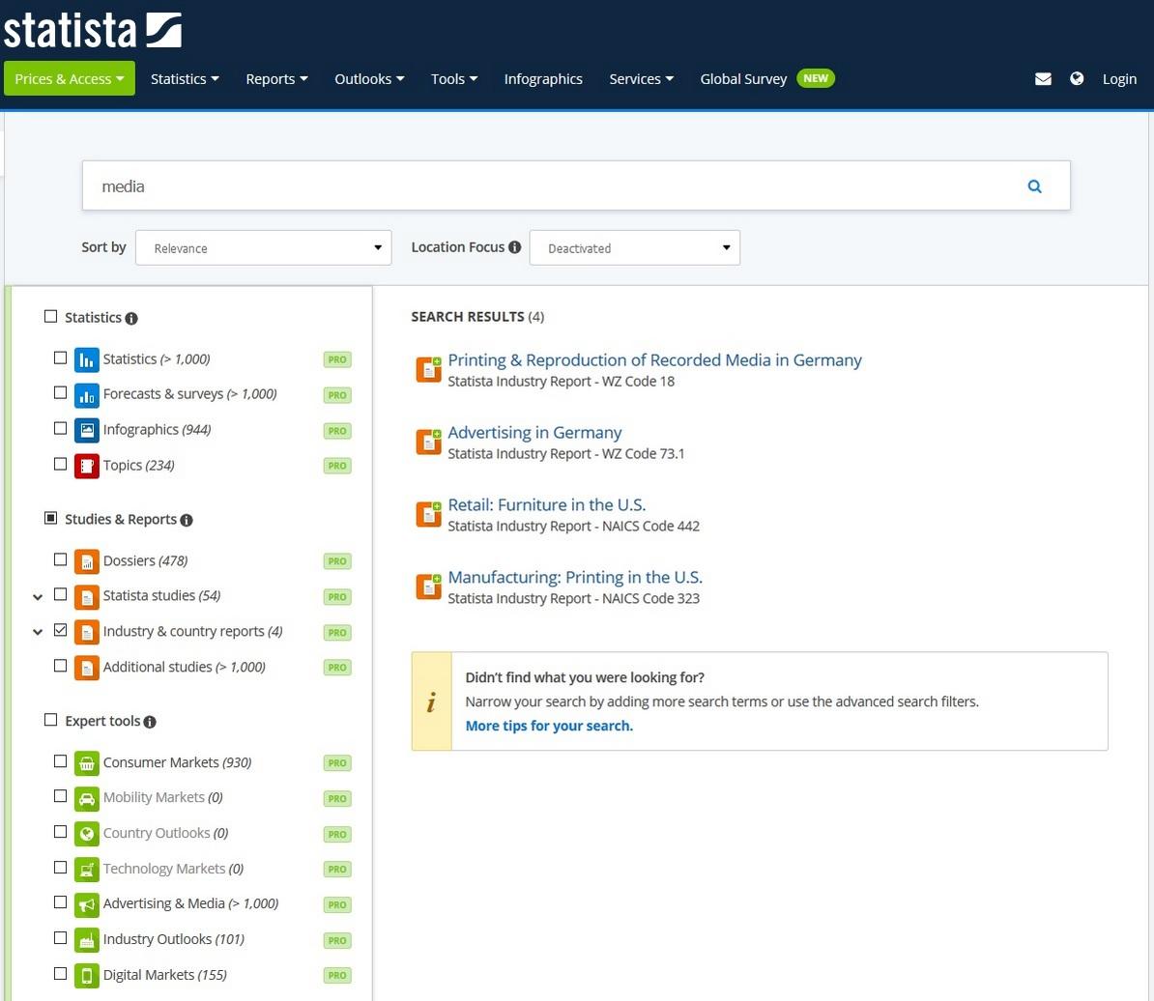Image resolution: width=1154 pixels, height=1001 pixels.
Task: Click the Industry & country reports icon
Action: (x=87, y=633)
